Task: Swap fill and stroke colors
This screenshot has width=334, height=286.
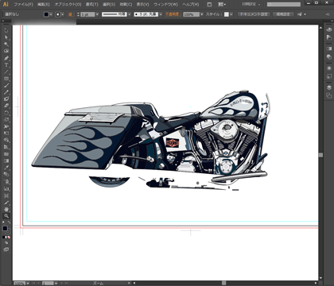Action: tap(10, 222)
